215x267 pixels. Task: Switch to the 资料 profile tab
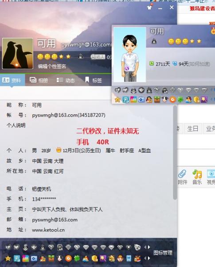click(x=12, y=80)
